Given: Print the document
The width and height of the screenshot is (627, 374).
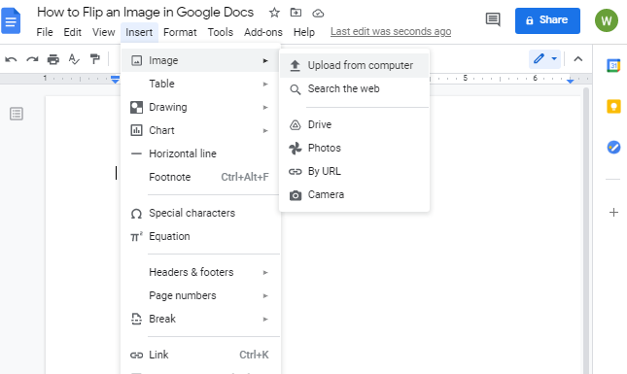Looking at the screenshot, I should coord(53,59).
